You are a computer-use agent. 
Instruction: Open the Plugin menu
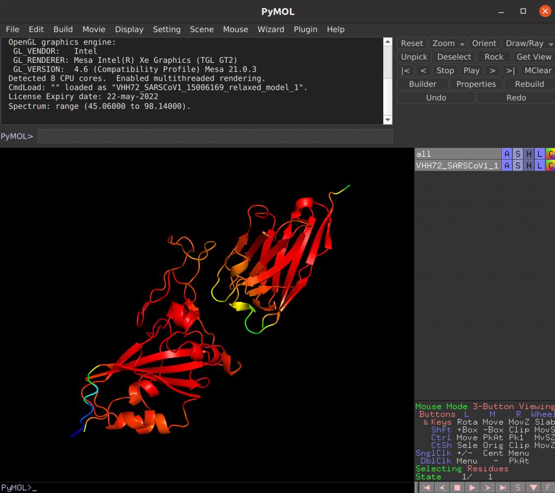(x=305, y=29)
